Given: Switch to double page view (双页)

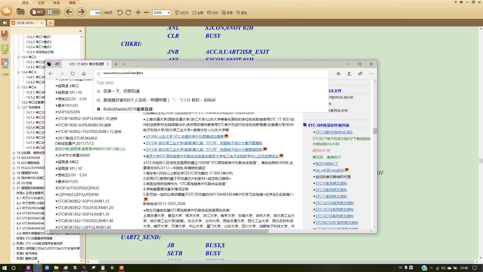Looking at the screenshot, I should (53, 12).
